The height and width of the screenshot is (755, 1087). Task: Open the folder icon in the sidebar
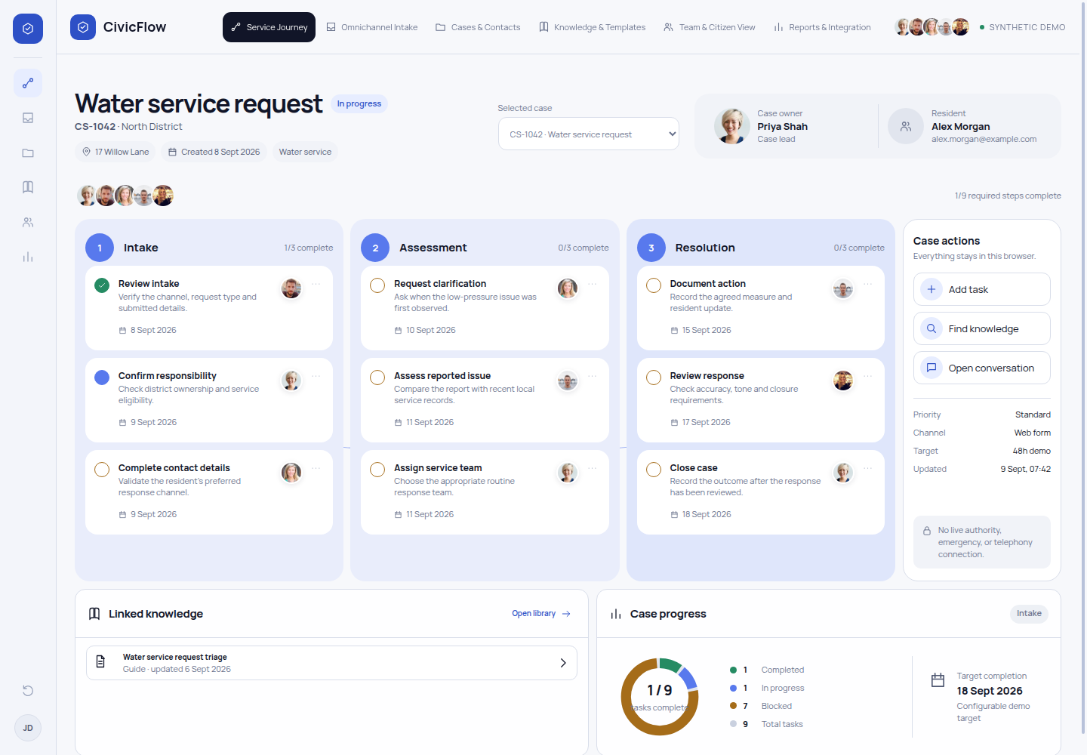coord(28,153)
